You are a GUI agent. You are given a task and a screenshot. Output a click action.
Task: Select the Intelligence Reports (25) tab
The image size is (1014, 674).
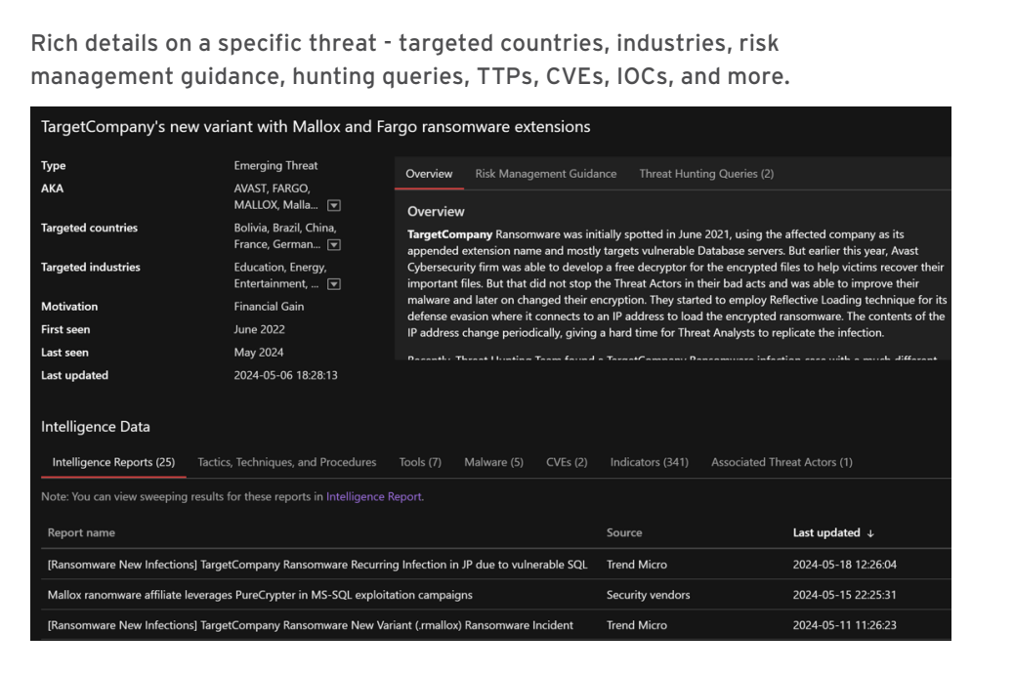[114, 462]
